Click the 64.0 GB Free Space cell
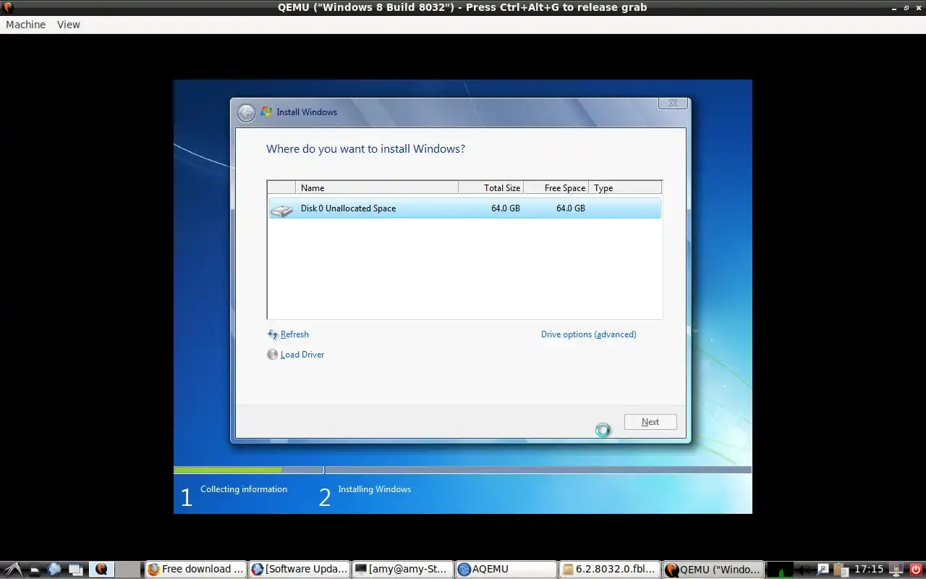This screenshot has width=926, height=579. (x=571, y=208)
